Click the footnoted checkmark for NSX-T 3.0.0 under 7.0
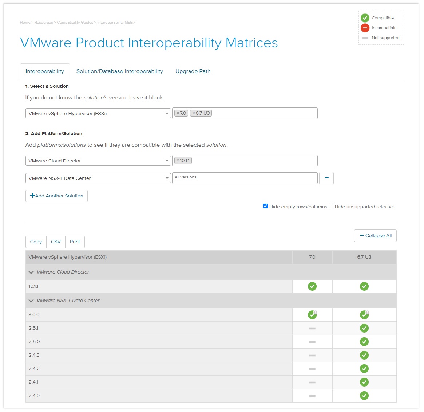This screenshot has height=412, width=424. pyautogui.click(x=312, y=314)
